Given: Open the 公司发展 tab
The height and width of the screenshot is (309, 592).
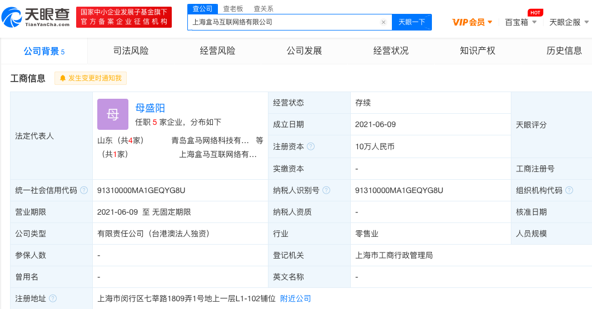Looking at the screenshot, I should point(304,51).
